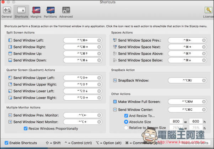Screen dimensions: 214x149
Task: Switch to the Shortcuts tab
Action: click(21, 12)
